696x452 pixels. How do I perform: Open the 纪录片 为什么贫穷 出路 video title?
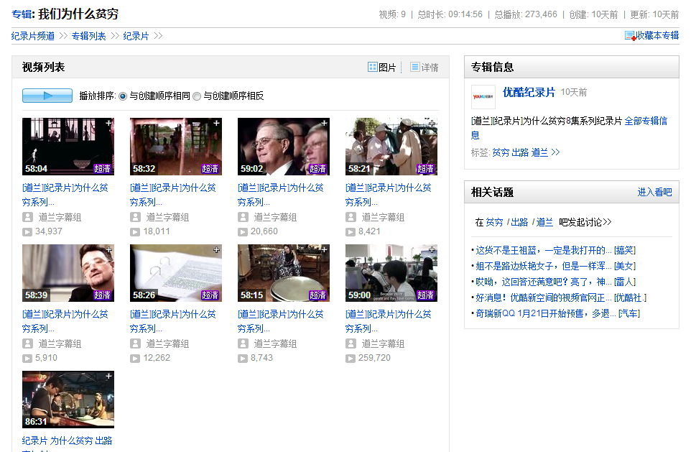67,441
